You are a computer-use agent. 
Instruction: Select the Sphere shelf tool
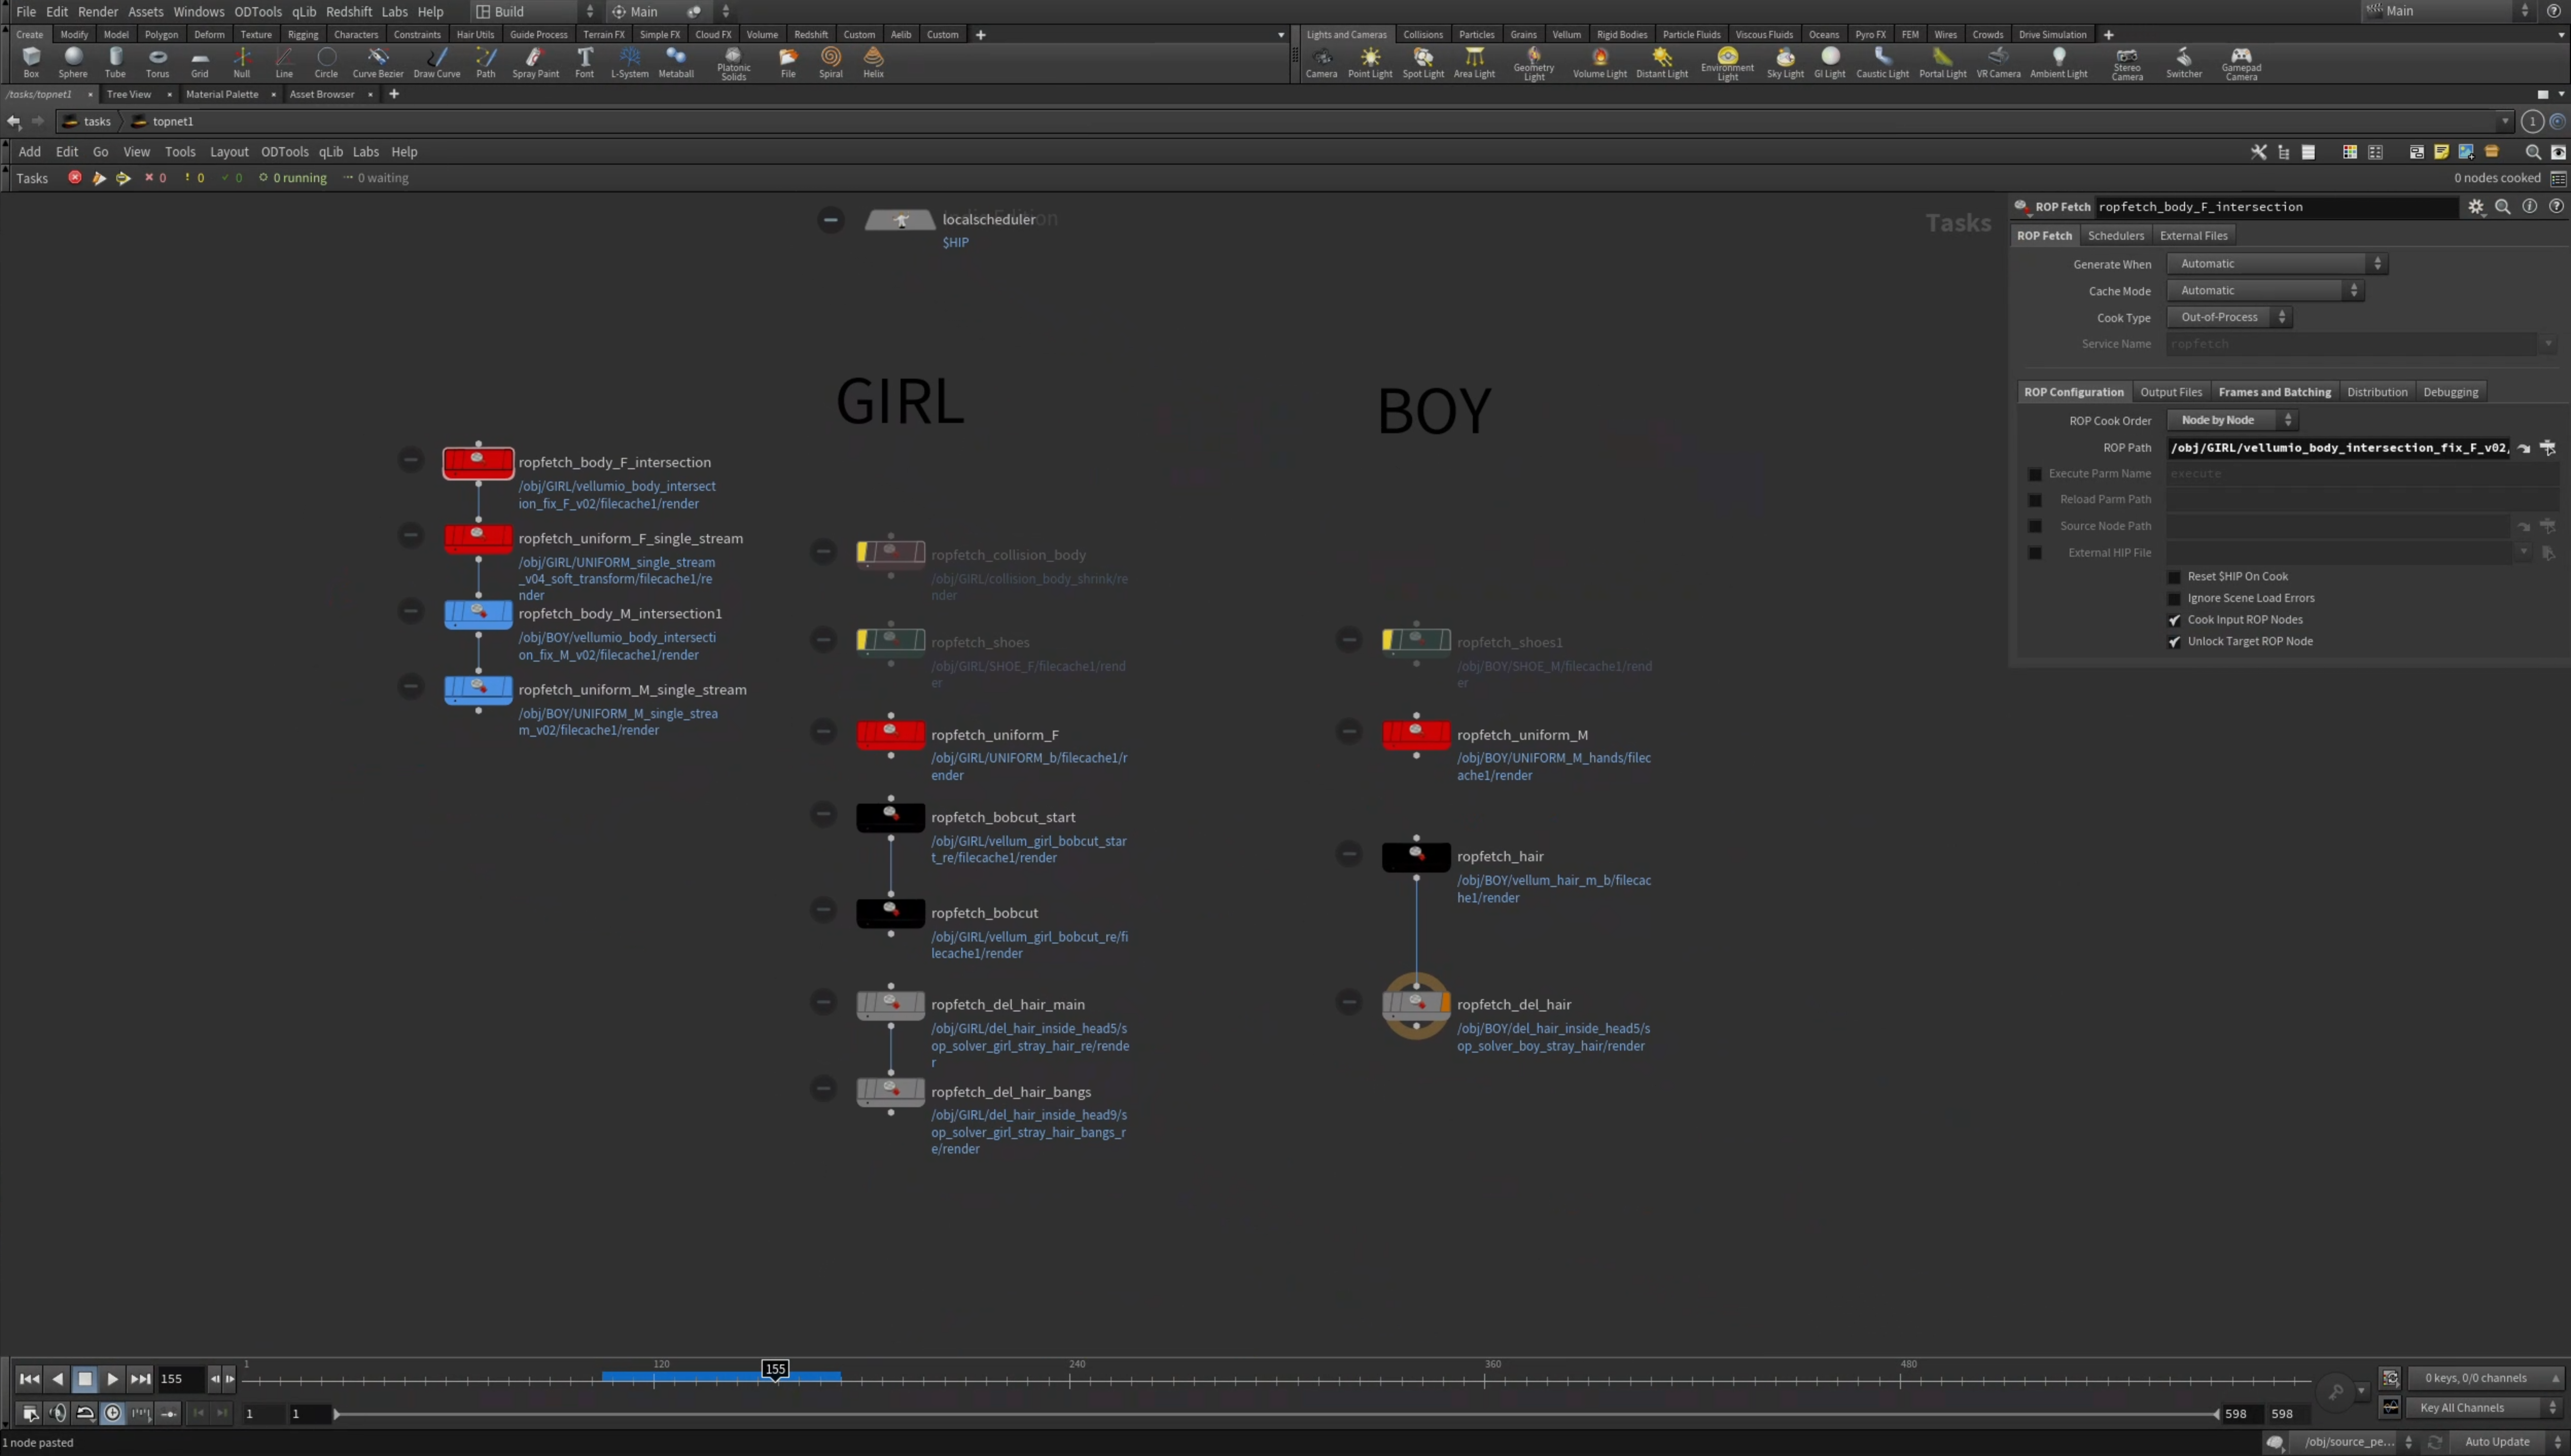73,62
